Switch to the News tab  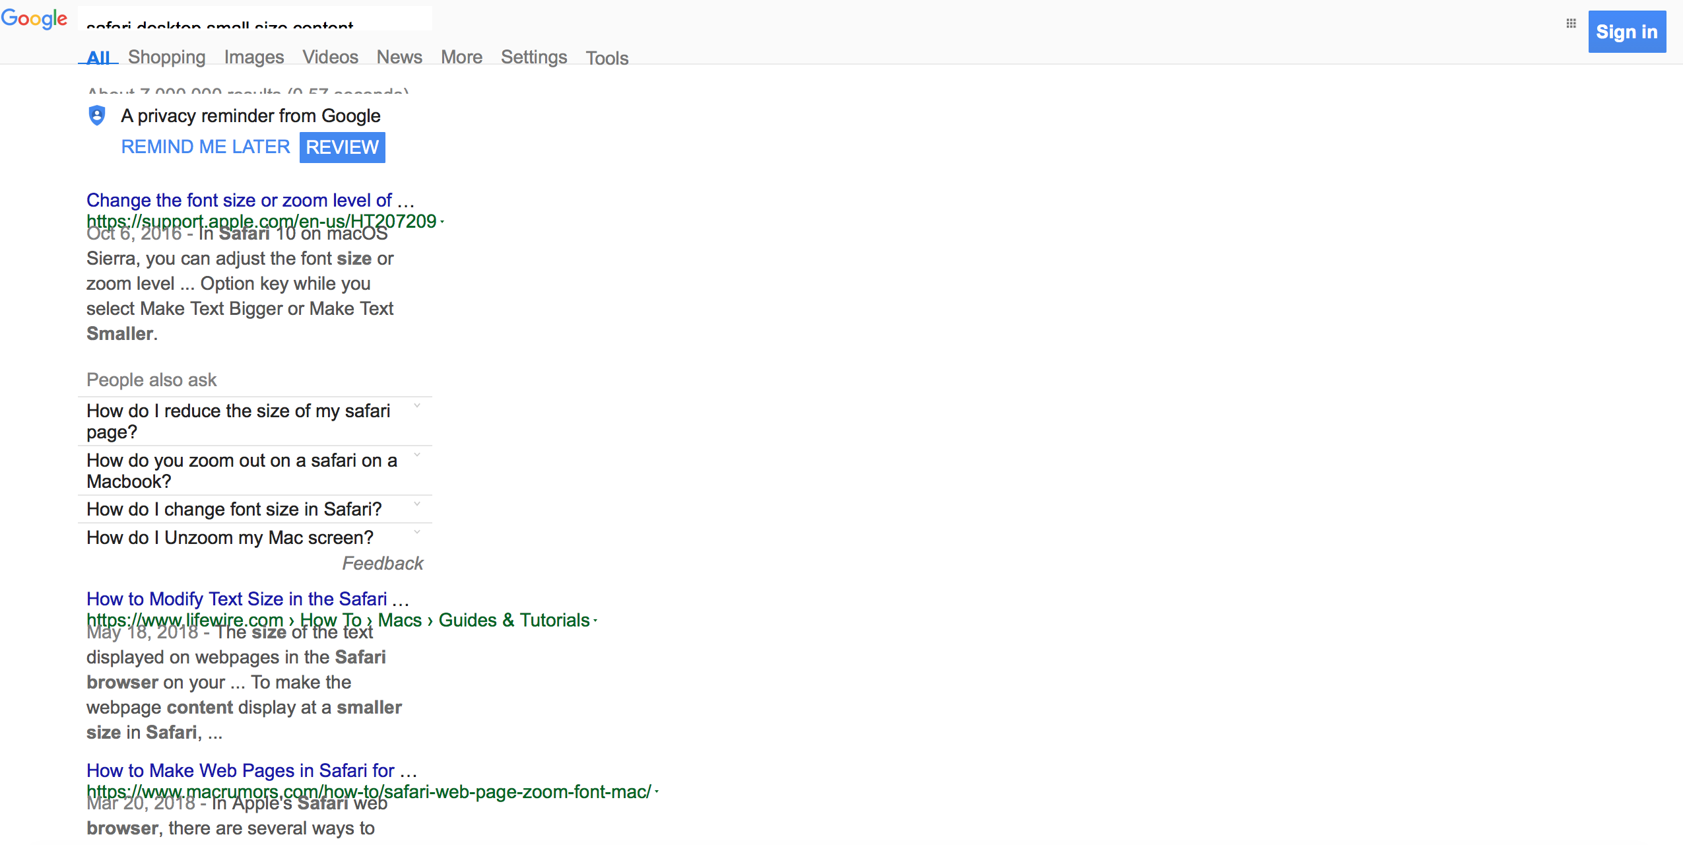pyautogui.click(x=399, y=57)
